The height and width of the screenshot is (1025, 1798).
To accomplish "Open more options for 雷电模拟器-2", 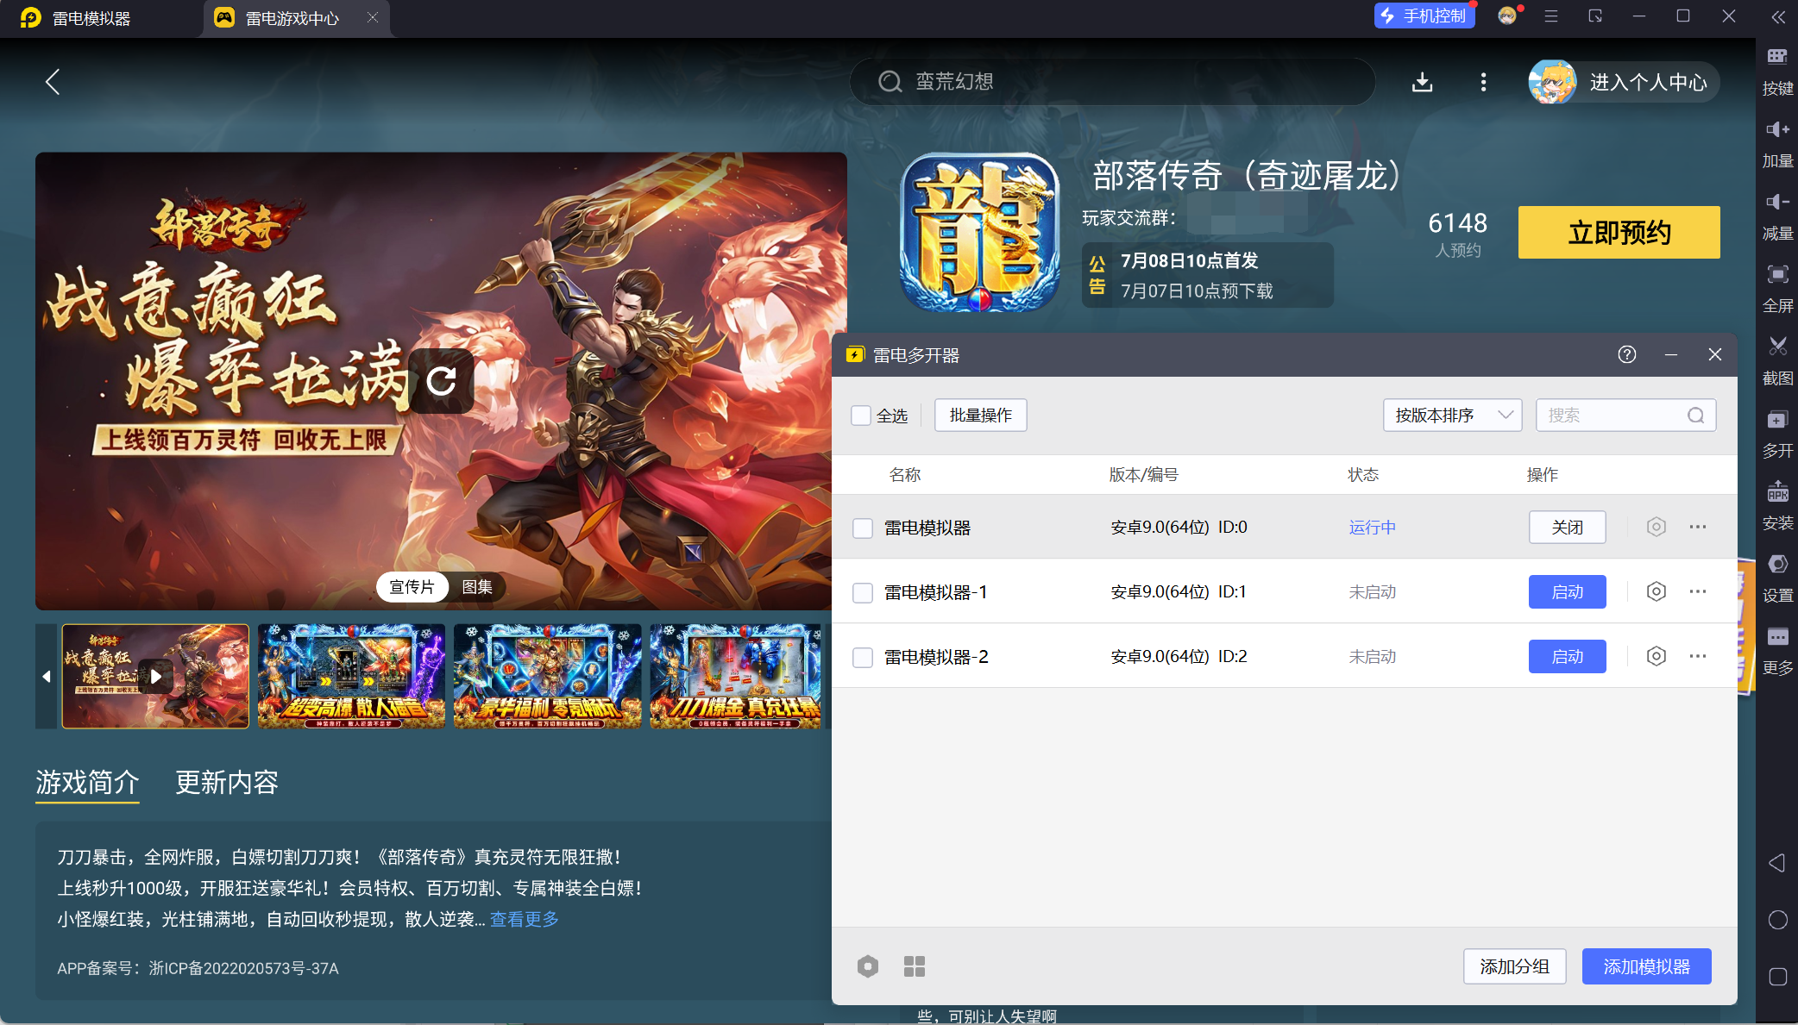I will (1697, 656).
